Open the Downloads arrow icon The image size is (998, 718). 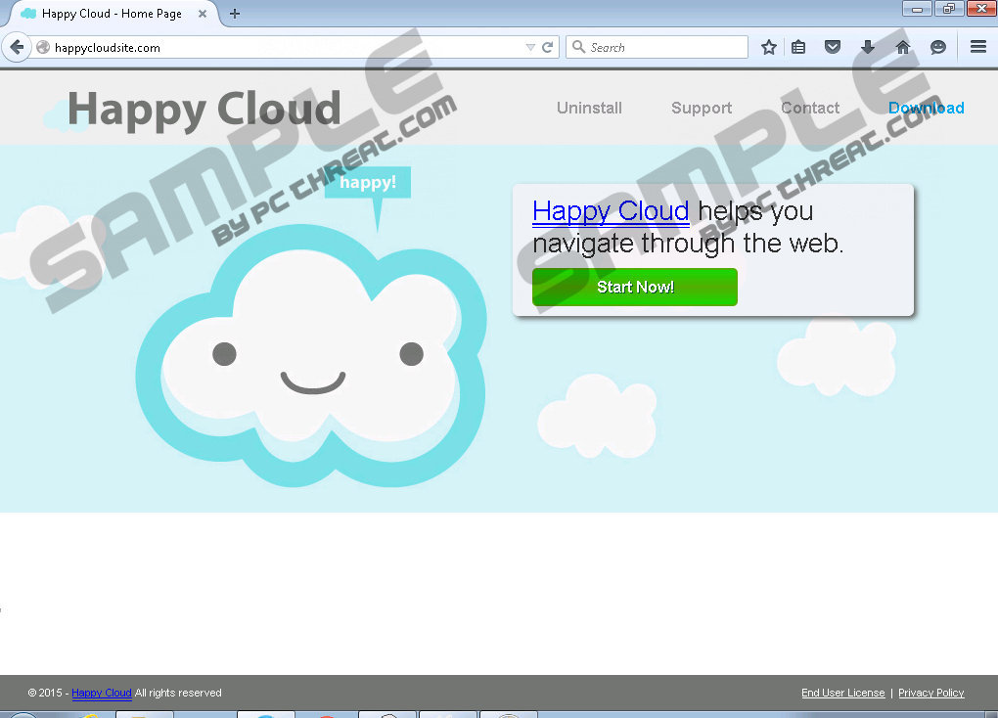(x=868, y=47)
